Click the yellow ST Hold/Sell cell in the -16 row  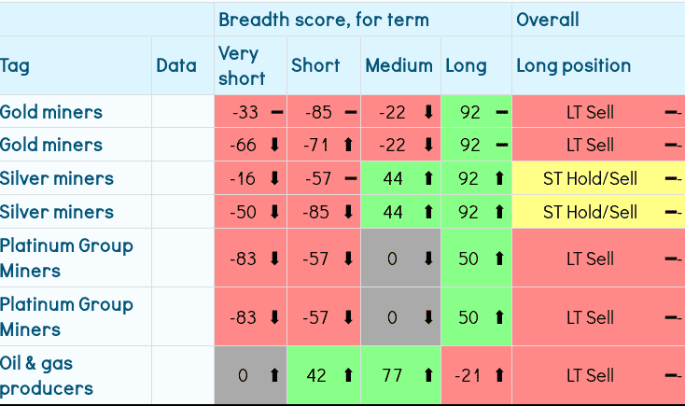tap(590, 179)
